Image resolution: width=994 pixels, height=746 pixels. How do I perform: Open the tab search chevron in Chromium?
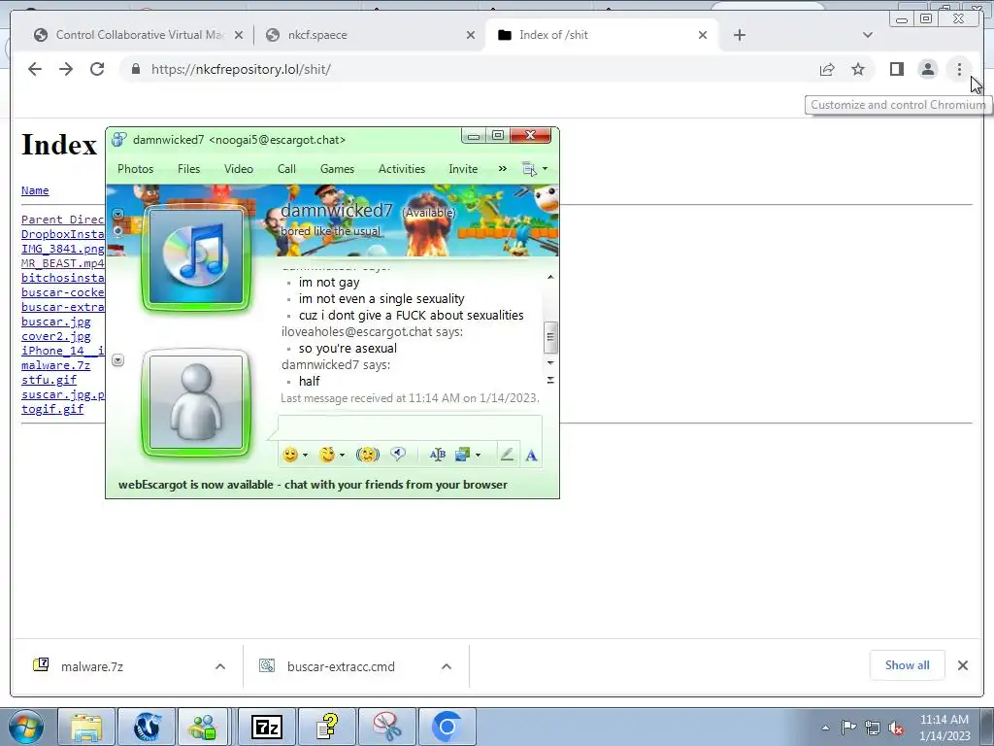[x=867, y=35]
